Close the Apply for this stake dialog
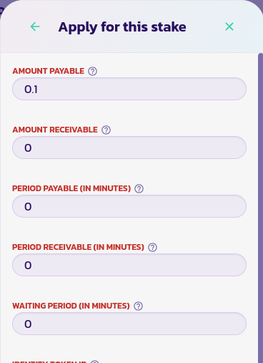Viewport: 263px width, 363px height. point(229,26)
